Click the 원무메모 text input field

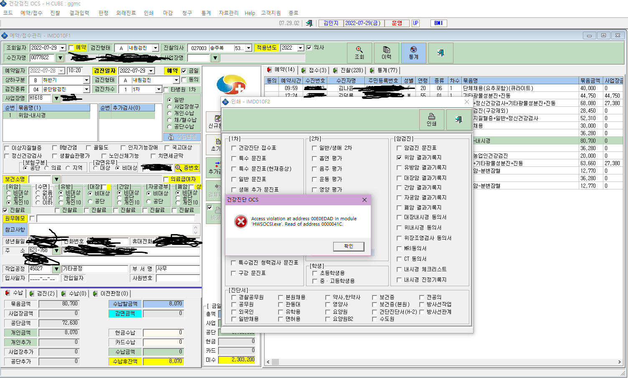116,219
